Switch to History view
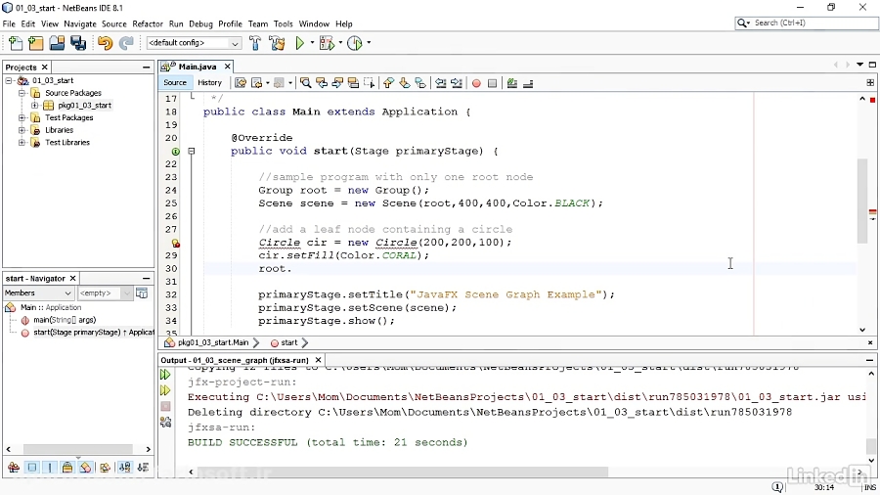The image size is (880, 495). (210, 82)
